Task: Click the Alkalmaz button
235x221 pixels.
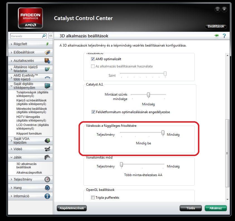Action: (x=216, y=208)
